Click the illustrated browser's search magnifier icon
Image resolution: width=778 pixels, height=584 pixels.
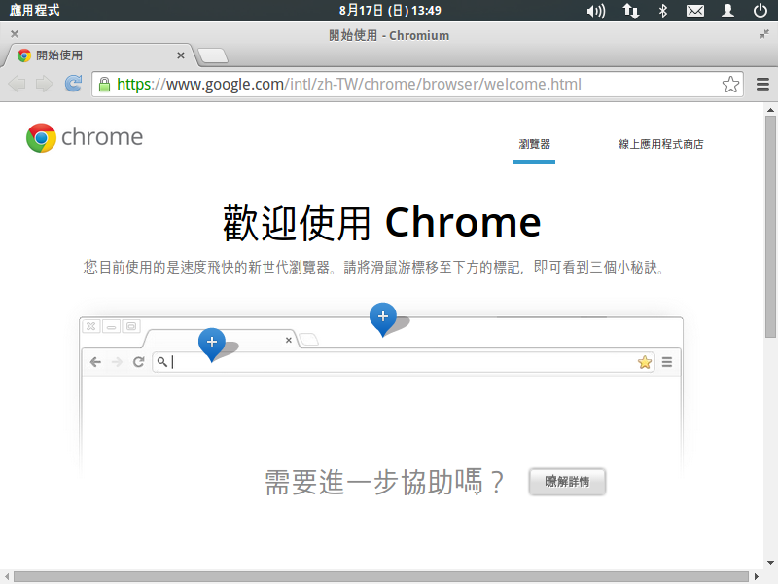[162, 362]
